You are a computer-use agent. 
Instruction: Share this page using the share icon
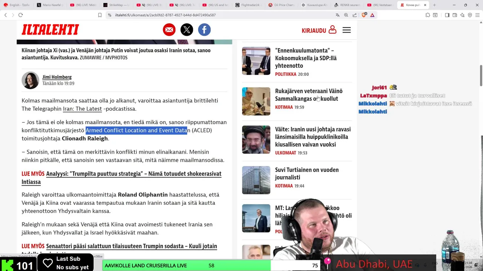(355, 15)
